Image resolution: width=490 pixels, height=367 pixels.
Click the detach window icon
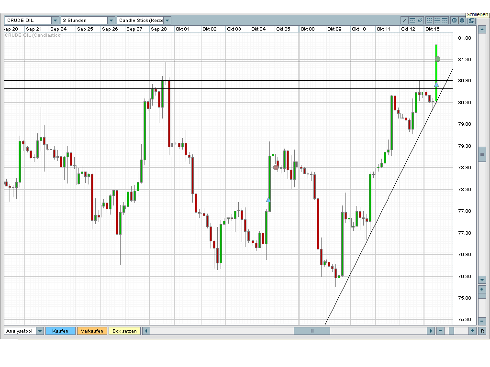click(x=471, y=20)
